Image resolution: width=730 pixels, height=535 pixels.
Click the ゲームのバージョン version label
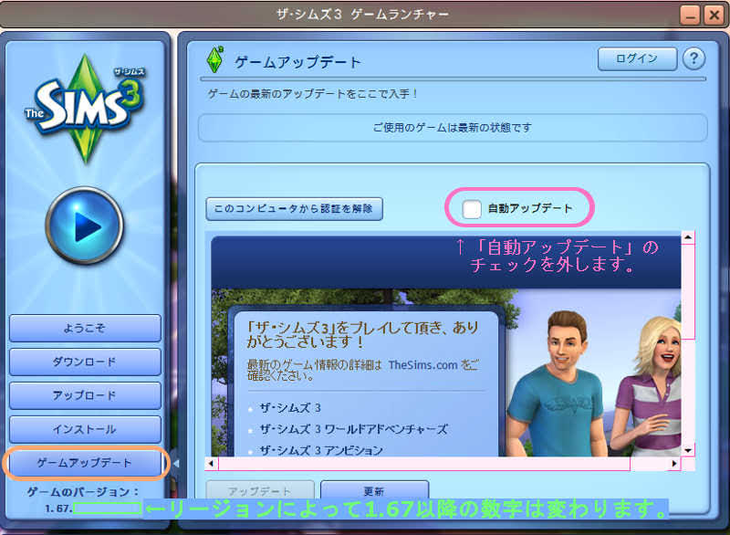tap(83, 492)
